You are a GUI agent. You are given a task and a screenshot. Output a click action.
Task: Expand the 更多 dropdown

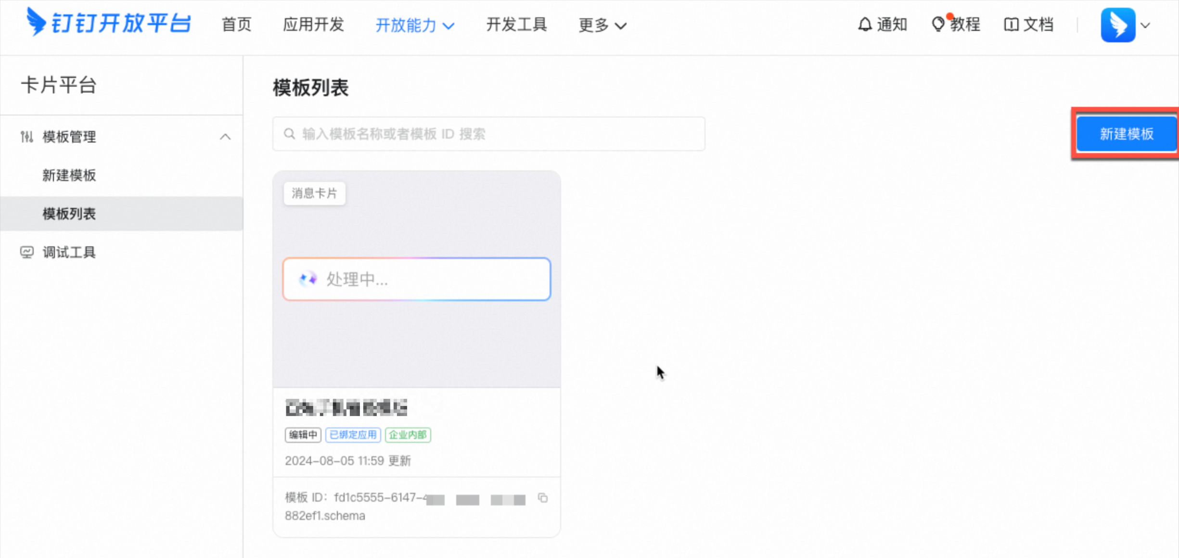[601, 25]
